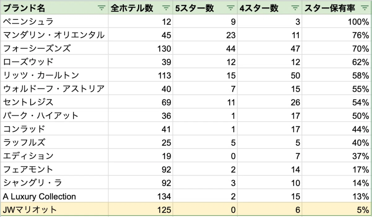Click JWマリオット star rate 5% cell
The width and height of the screenshot is (372, 217).
337,210
